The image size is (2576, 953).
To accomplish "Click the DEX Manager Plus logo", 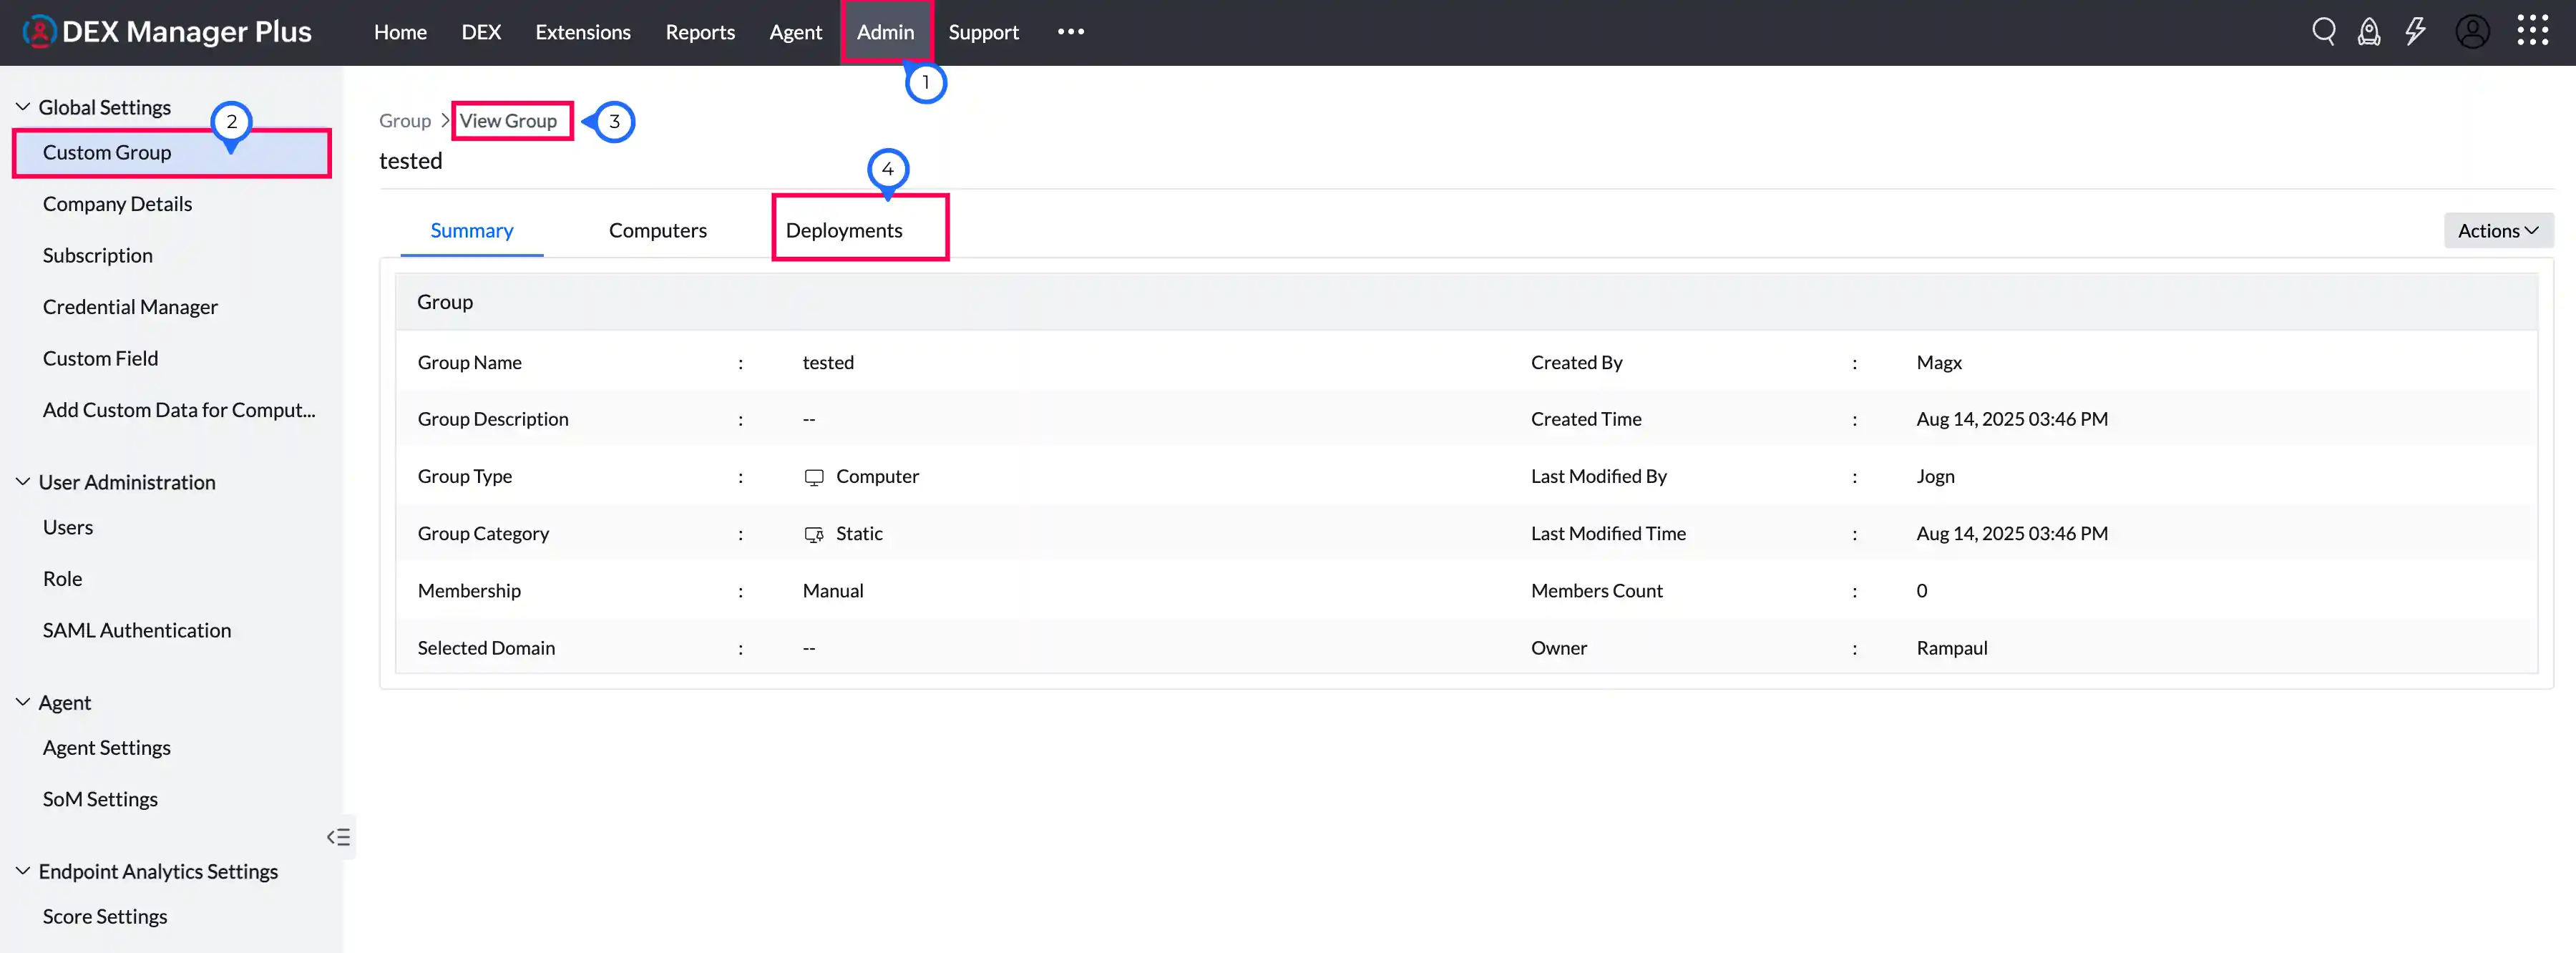I will pyautogui.click(x=167, y=32).
